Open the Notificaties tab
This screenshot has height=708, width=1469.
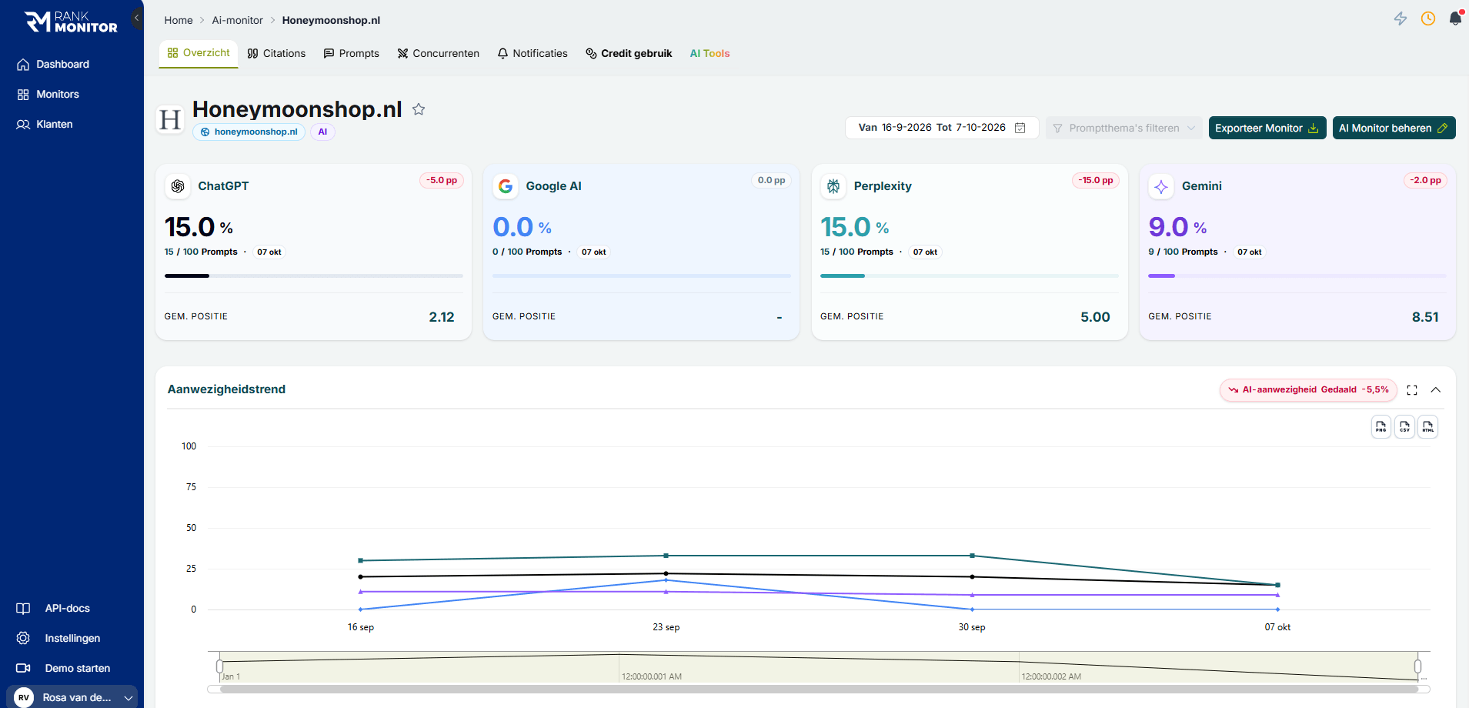coord(533,54)
